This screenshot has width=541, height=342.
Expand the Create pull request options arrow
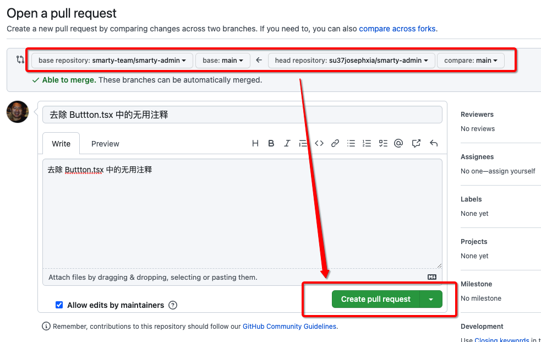tap(431, 299)
